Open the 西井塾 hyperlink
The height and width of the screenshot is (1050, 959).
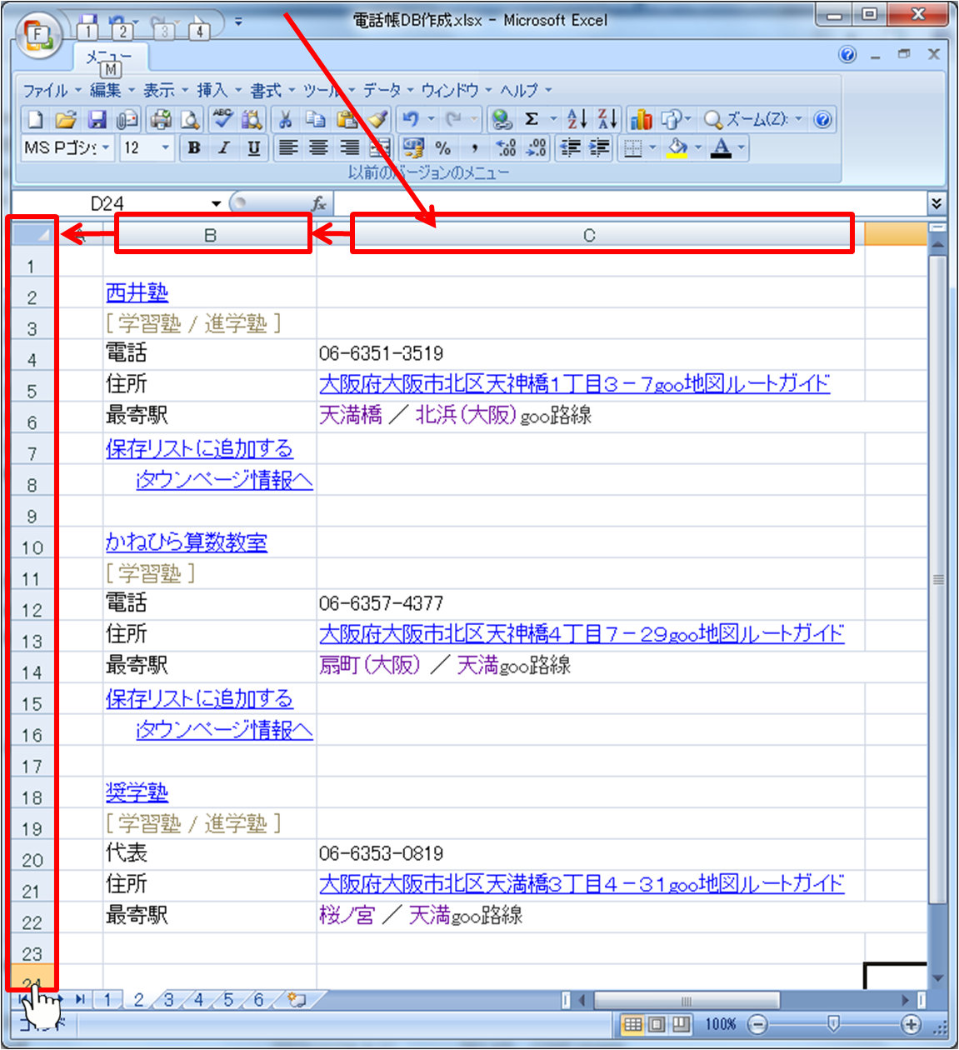point(137,292)
